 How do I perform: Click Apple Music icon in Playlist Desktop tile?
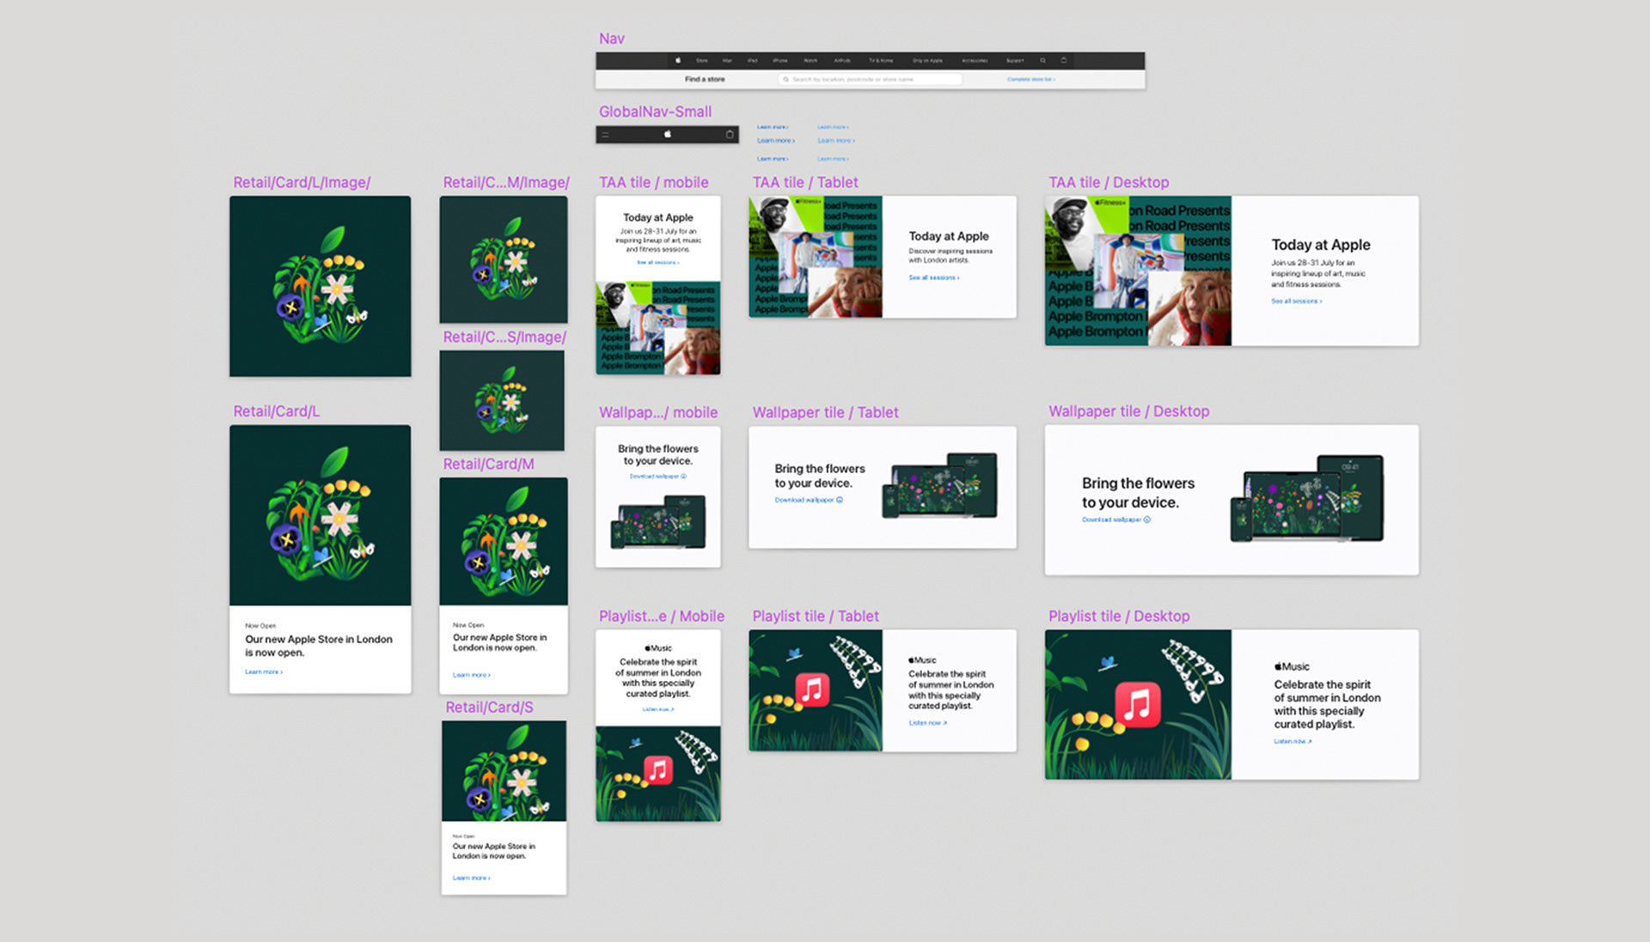click(x=1138, y=705)
